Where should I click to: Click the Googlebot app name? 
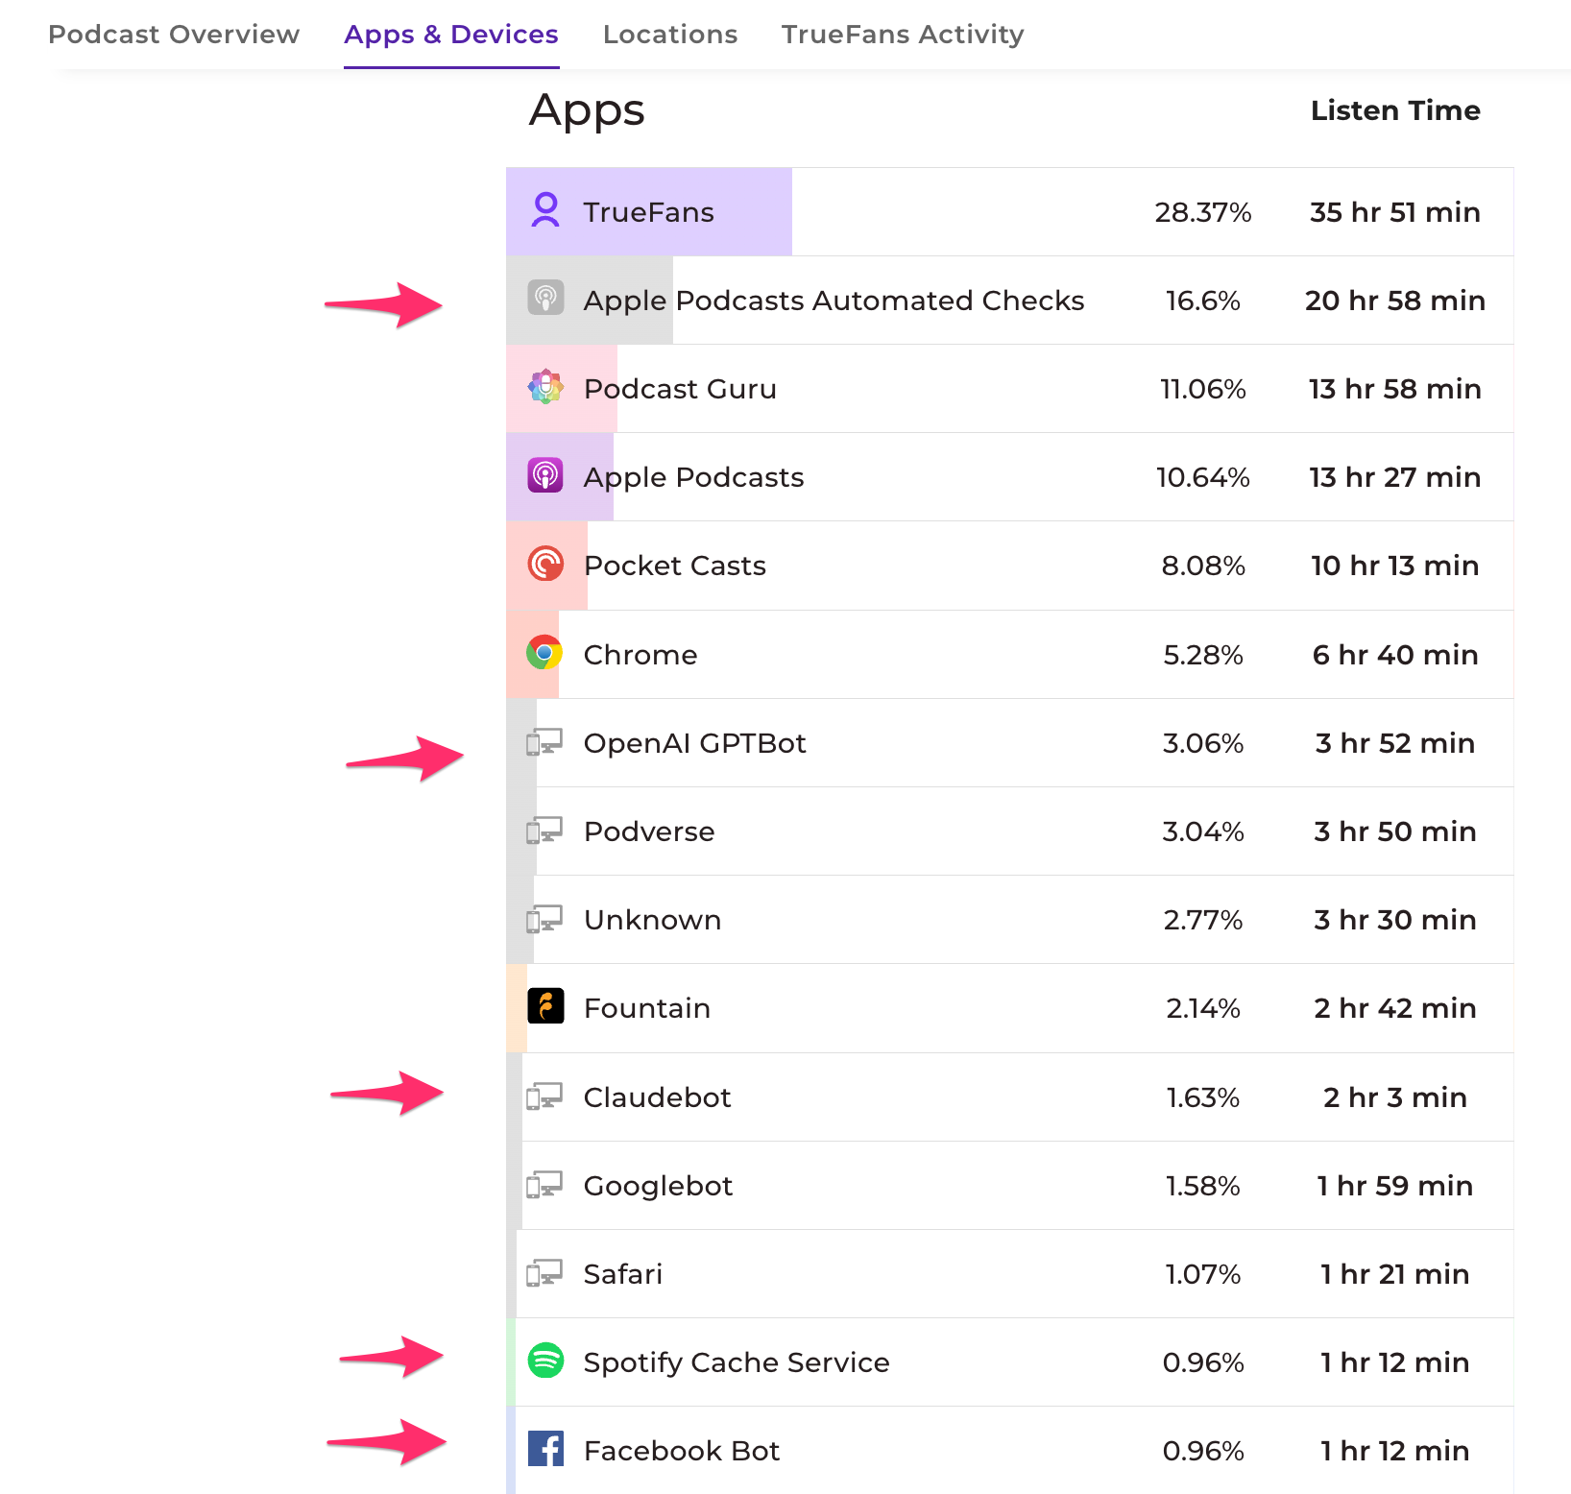click(658, 1185)
